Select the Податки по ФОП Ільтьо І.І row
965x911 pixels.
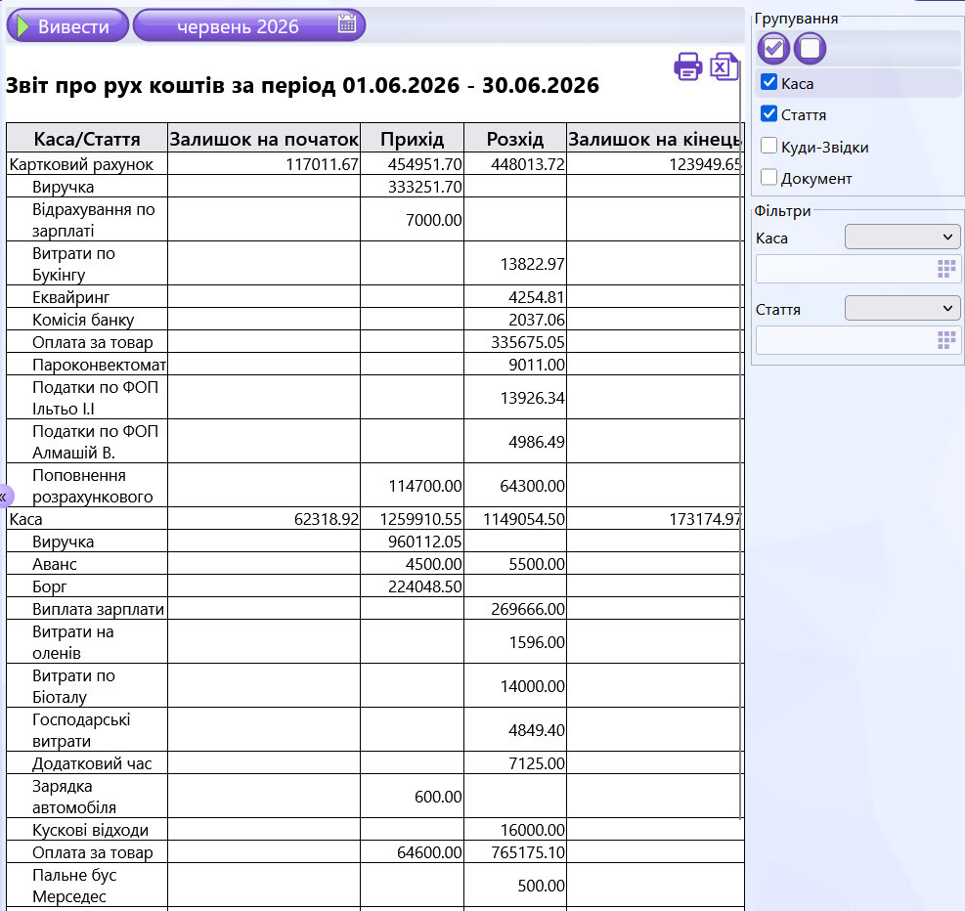pos(374,398)
